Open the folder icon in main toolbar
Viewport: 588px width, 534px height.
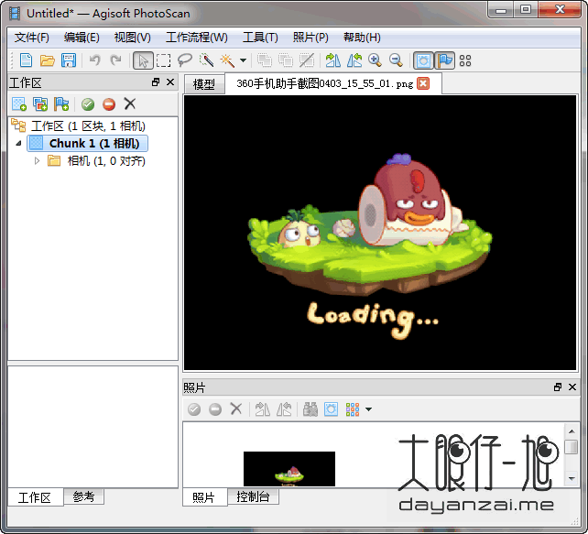[x=48, y=60]
